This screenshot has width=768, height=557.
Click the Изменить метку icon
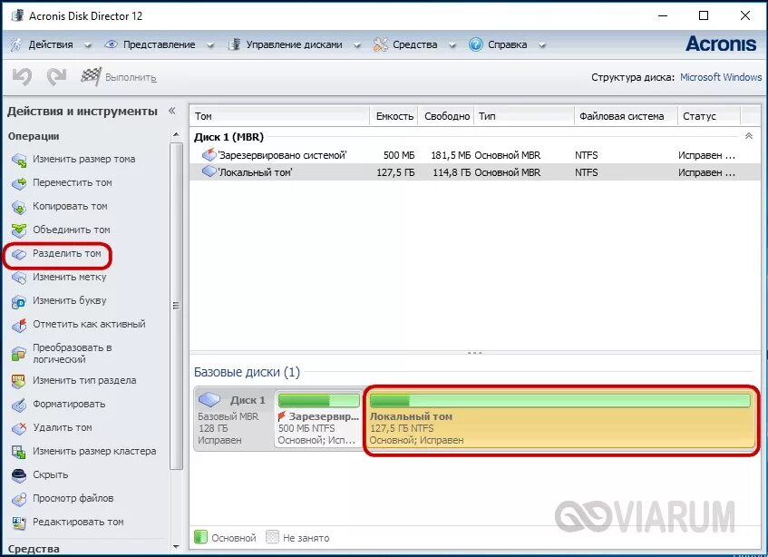click(x=19, y=278)
